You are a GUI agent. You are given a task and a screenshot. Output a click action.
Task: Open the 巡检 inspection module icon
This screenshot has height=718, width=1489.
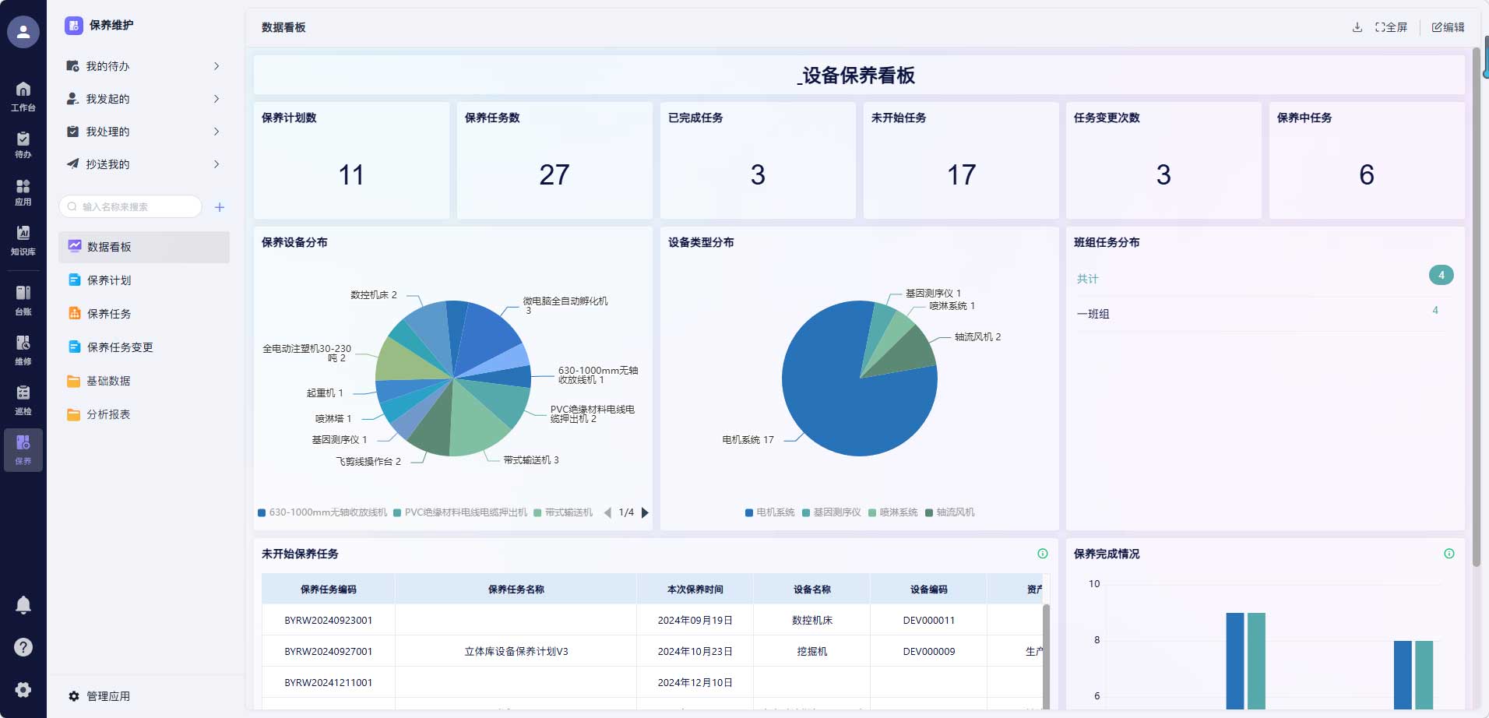pyautogui.click(x=23, y=399)
